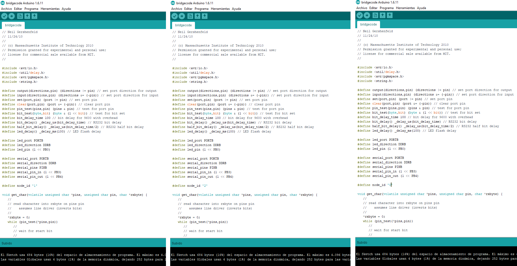Image resolution: width=517 pixels, height=266 pixels.
Task: Click Arduino logo in right window title
Action: [358, 2]
